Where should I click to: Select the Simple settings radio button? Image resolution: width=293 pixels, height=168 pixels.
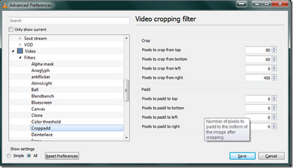point(9,156)
